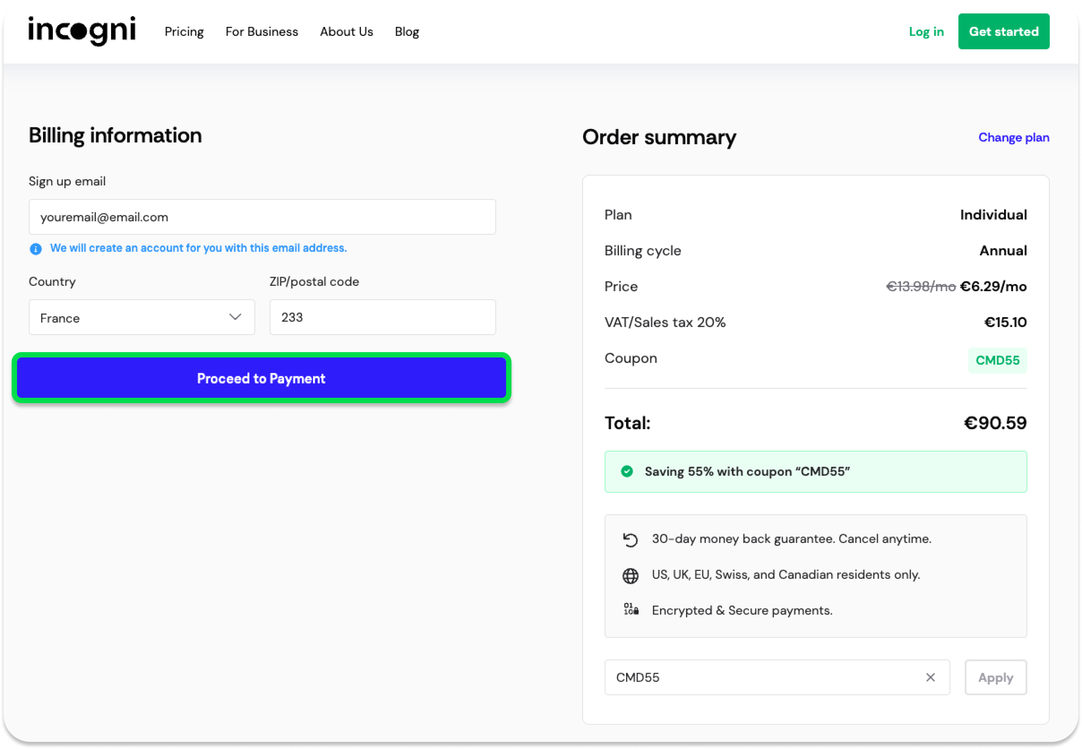The height and width of the screenshot is (749, 1082).
Task: Open the Country dropdown showing France
Action: [x=141, y=318]
